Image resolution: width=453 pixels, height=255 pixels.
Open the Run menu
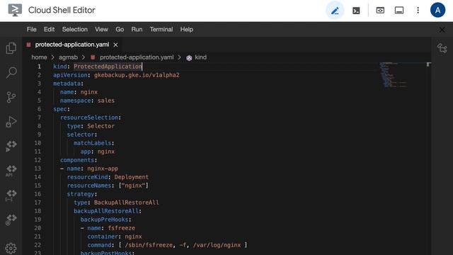point(137,30)
